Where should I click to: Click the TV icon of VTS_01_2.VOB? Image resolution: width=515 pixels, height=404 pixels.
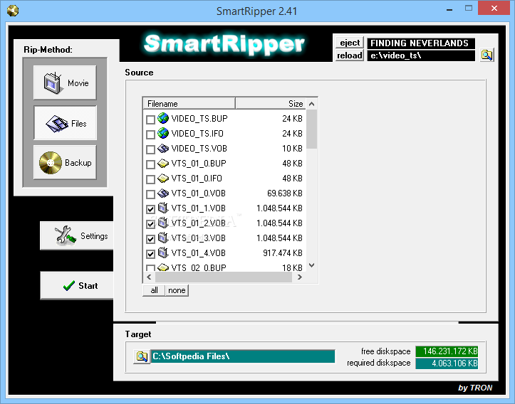[x=163, y=223]
